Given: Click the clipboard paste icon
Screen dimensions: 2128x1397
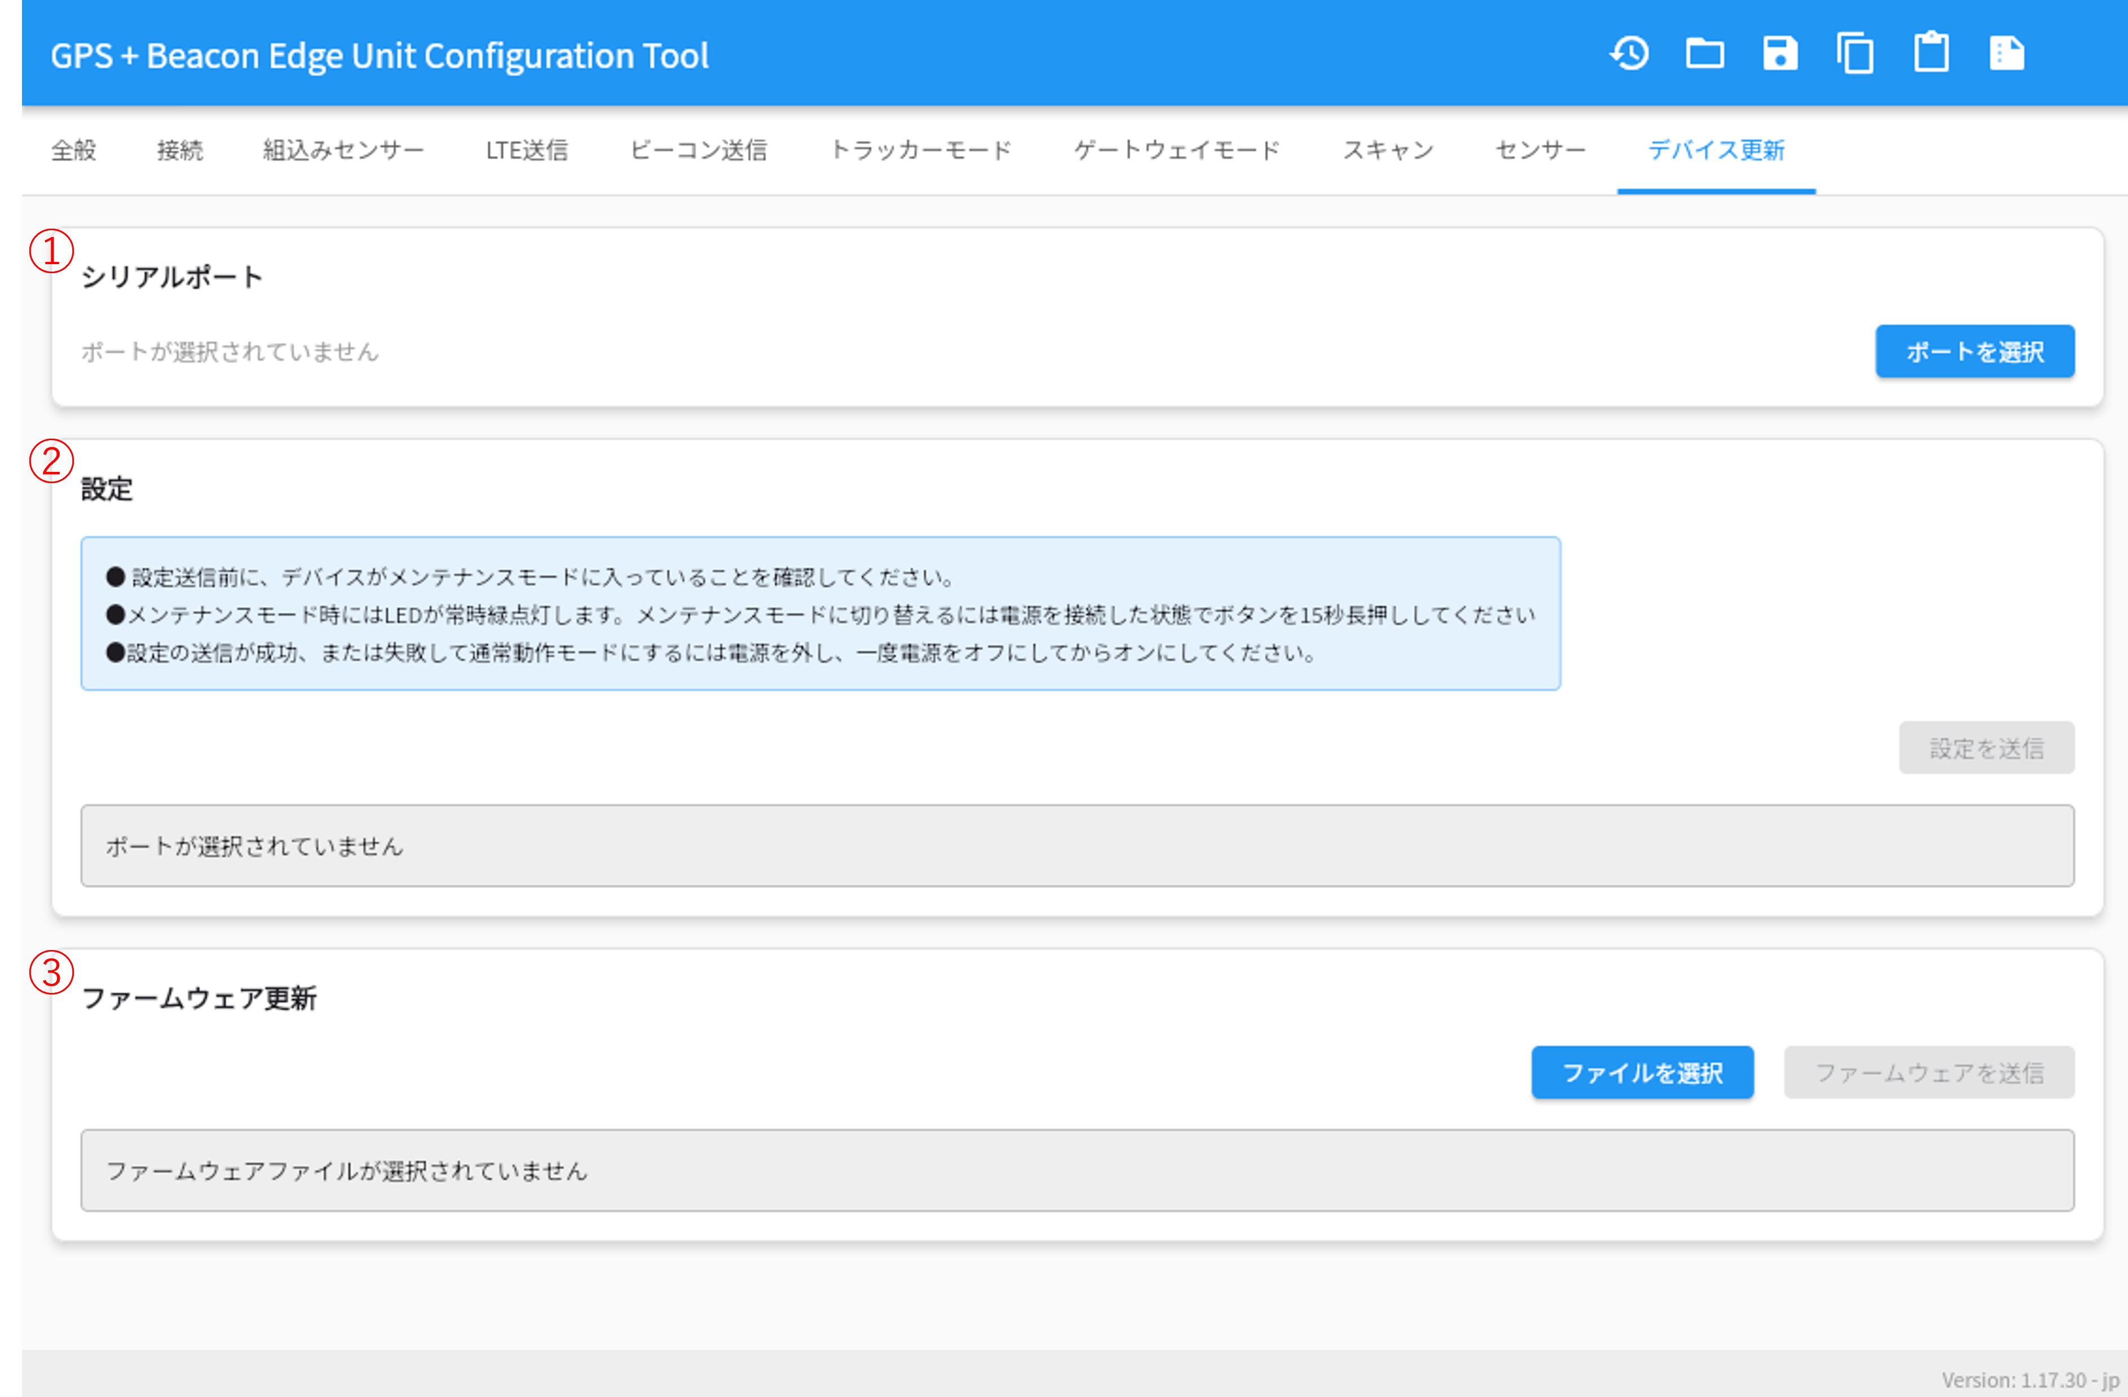Looking at the screenshot, I should point(1931,52).
